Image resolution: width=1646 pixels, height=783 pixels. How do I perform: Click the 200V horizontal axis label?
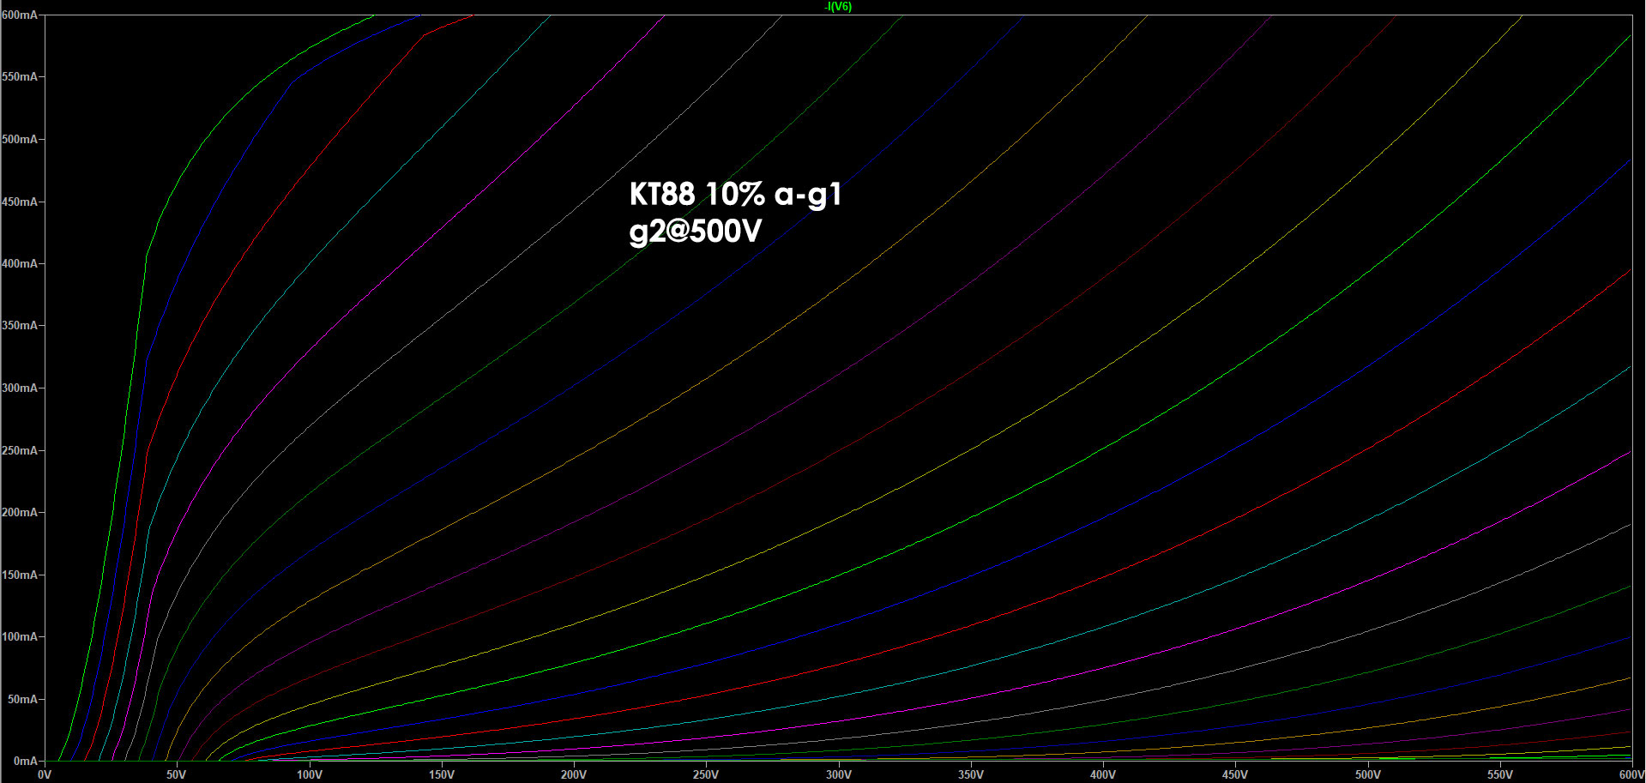click(x=573, y=774)
